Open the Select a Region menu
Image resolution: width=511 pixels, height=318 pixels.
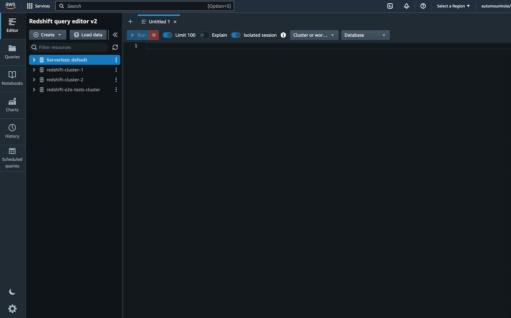coord(453,6)
